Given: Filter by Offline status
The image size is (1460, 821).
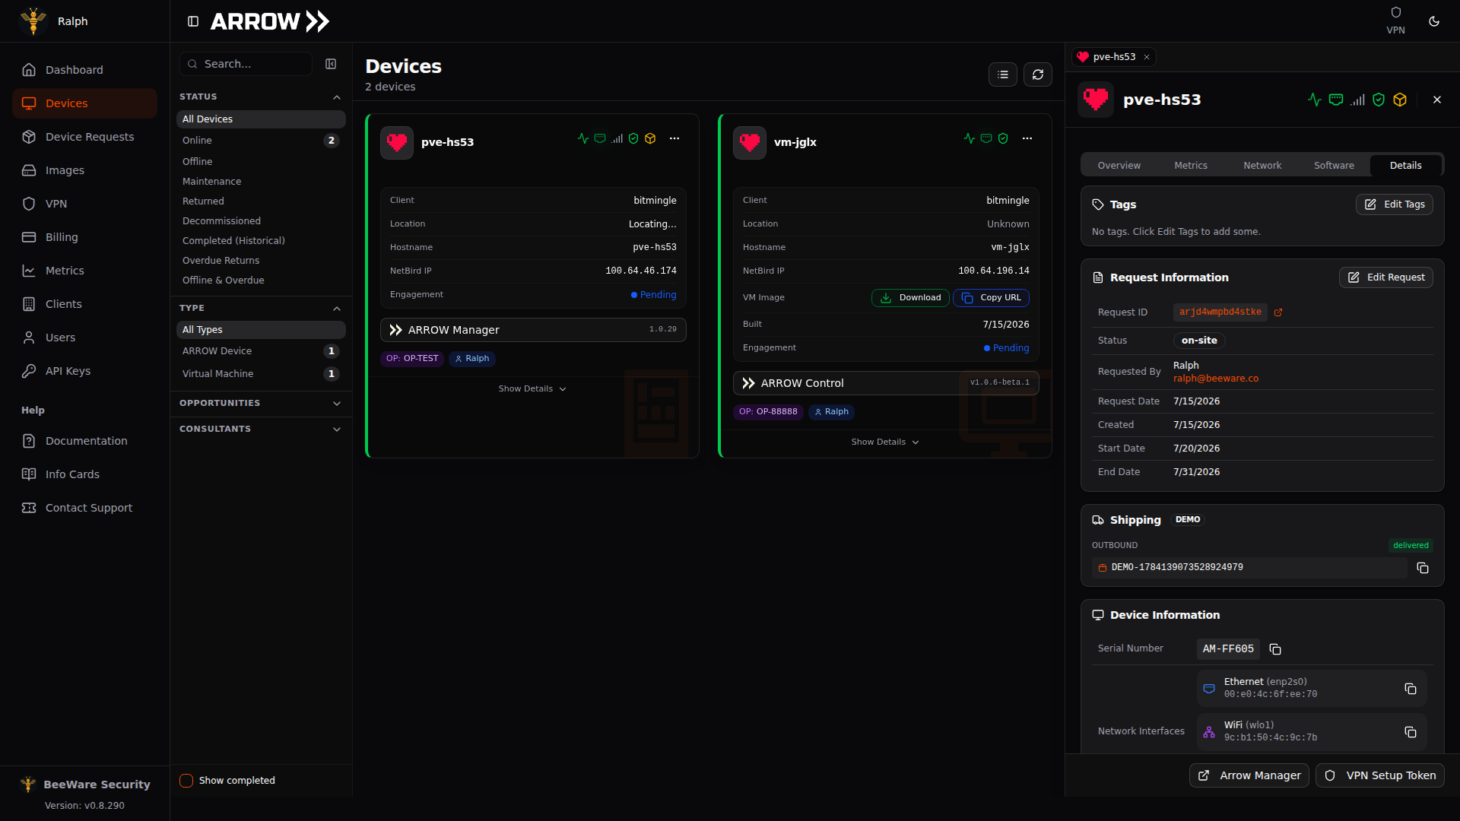Looking at the screenshot, I should 261,162.
